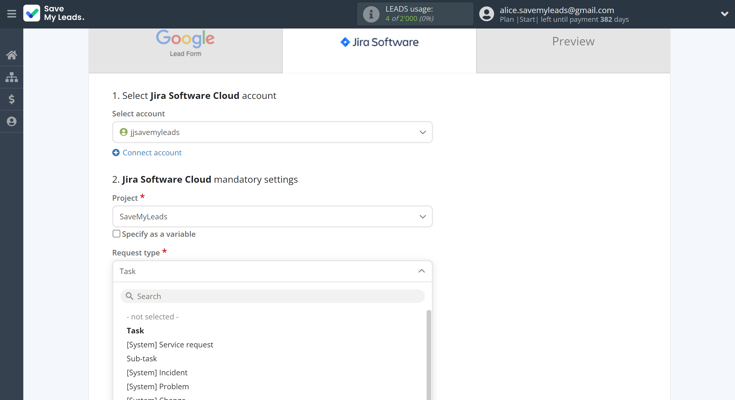Open the hamburger menu icon

(x=12, y=14)
